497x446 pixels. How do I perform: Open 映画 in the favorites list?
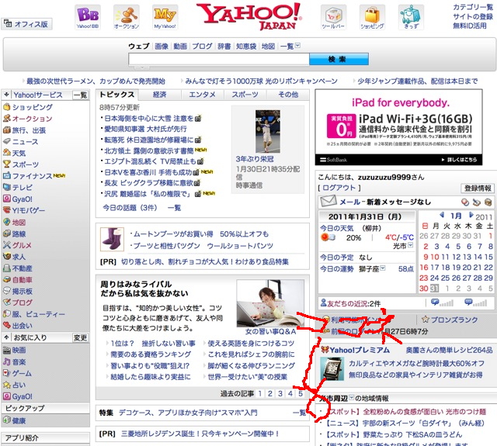[19, 350]
